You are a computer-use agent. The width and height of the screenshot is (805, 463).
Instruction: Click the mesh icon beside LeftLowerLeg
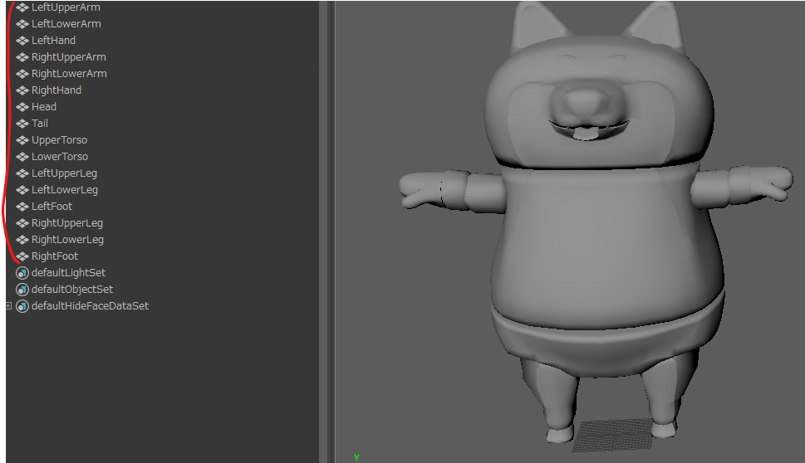point(22,190)
